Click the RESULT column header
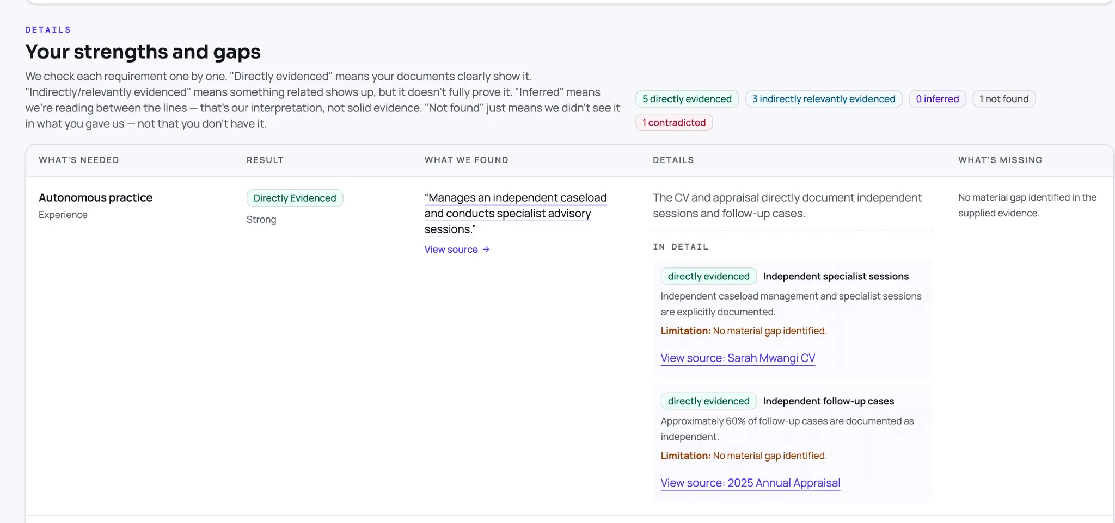 [265, 160]
